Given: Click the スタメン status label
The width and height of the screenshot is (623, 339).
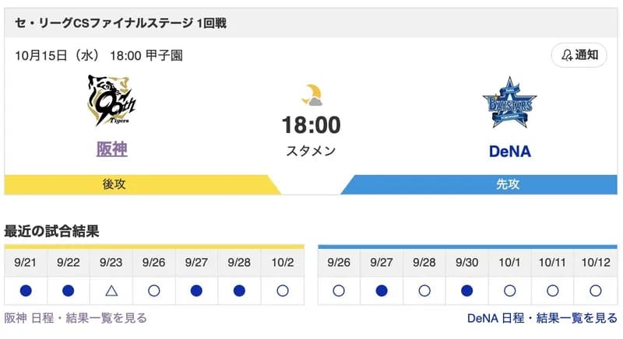Looking at the screenshot, I should point(311,151).
